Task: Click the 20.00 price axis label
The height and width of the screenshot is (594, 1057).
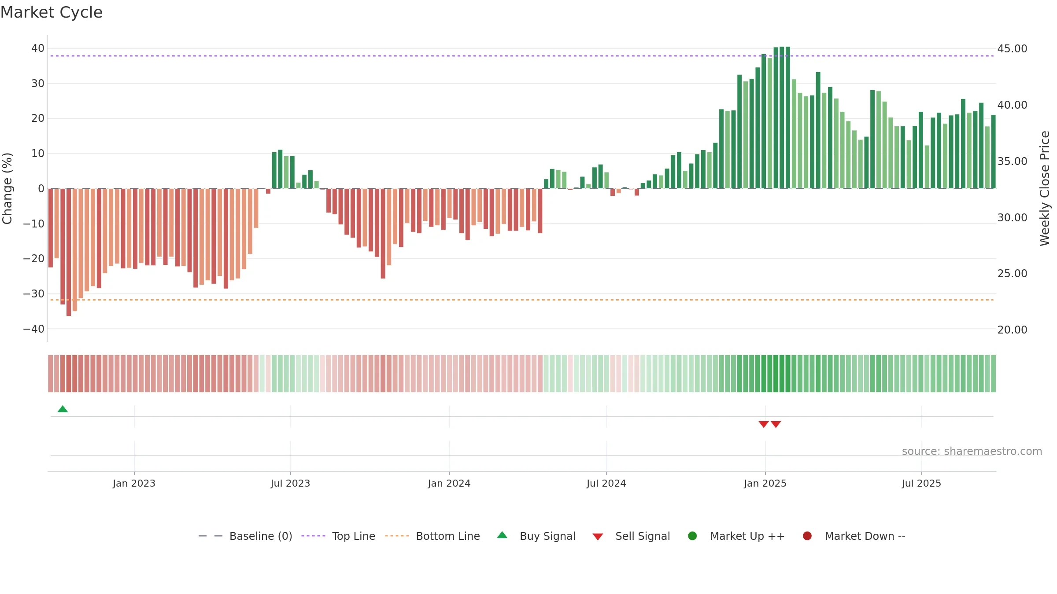Action: click(1012, 330)
